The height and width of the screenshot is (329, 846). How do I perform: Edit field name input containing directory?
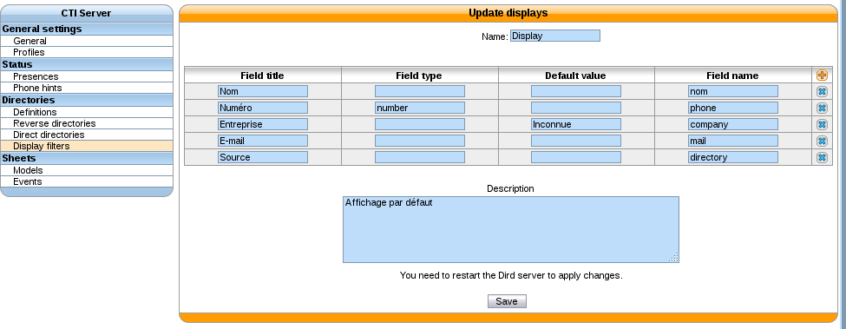733,157
